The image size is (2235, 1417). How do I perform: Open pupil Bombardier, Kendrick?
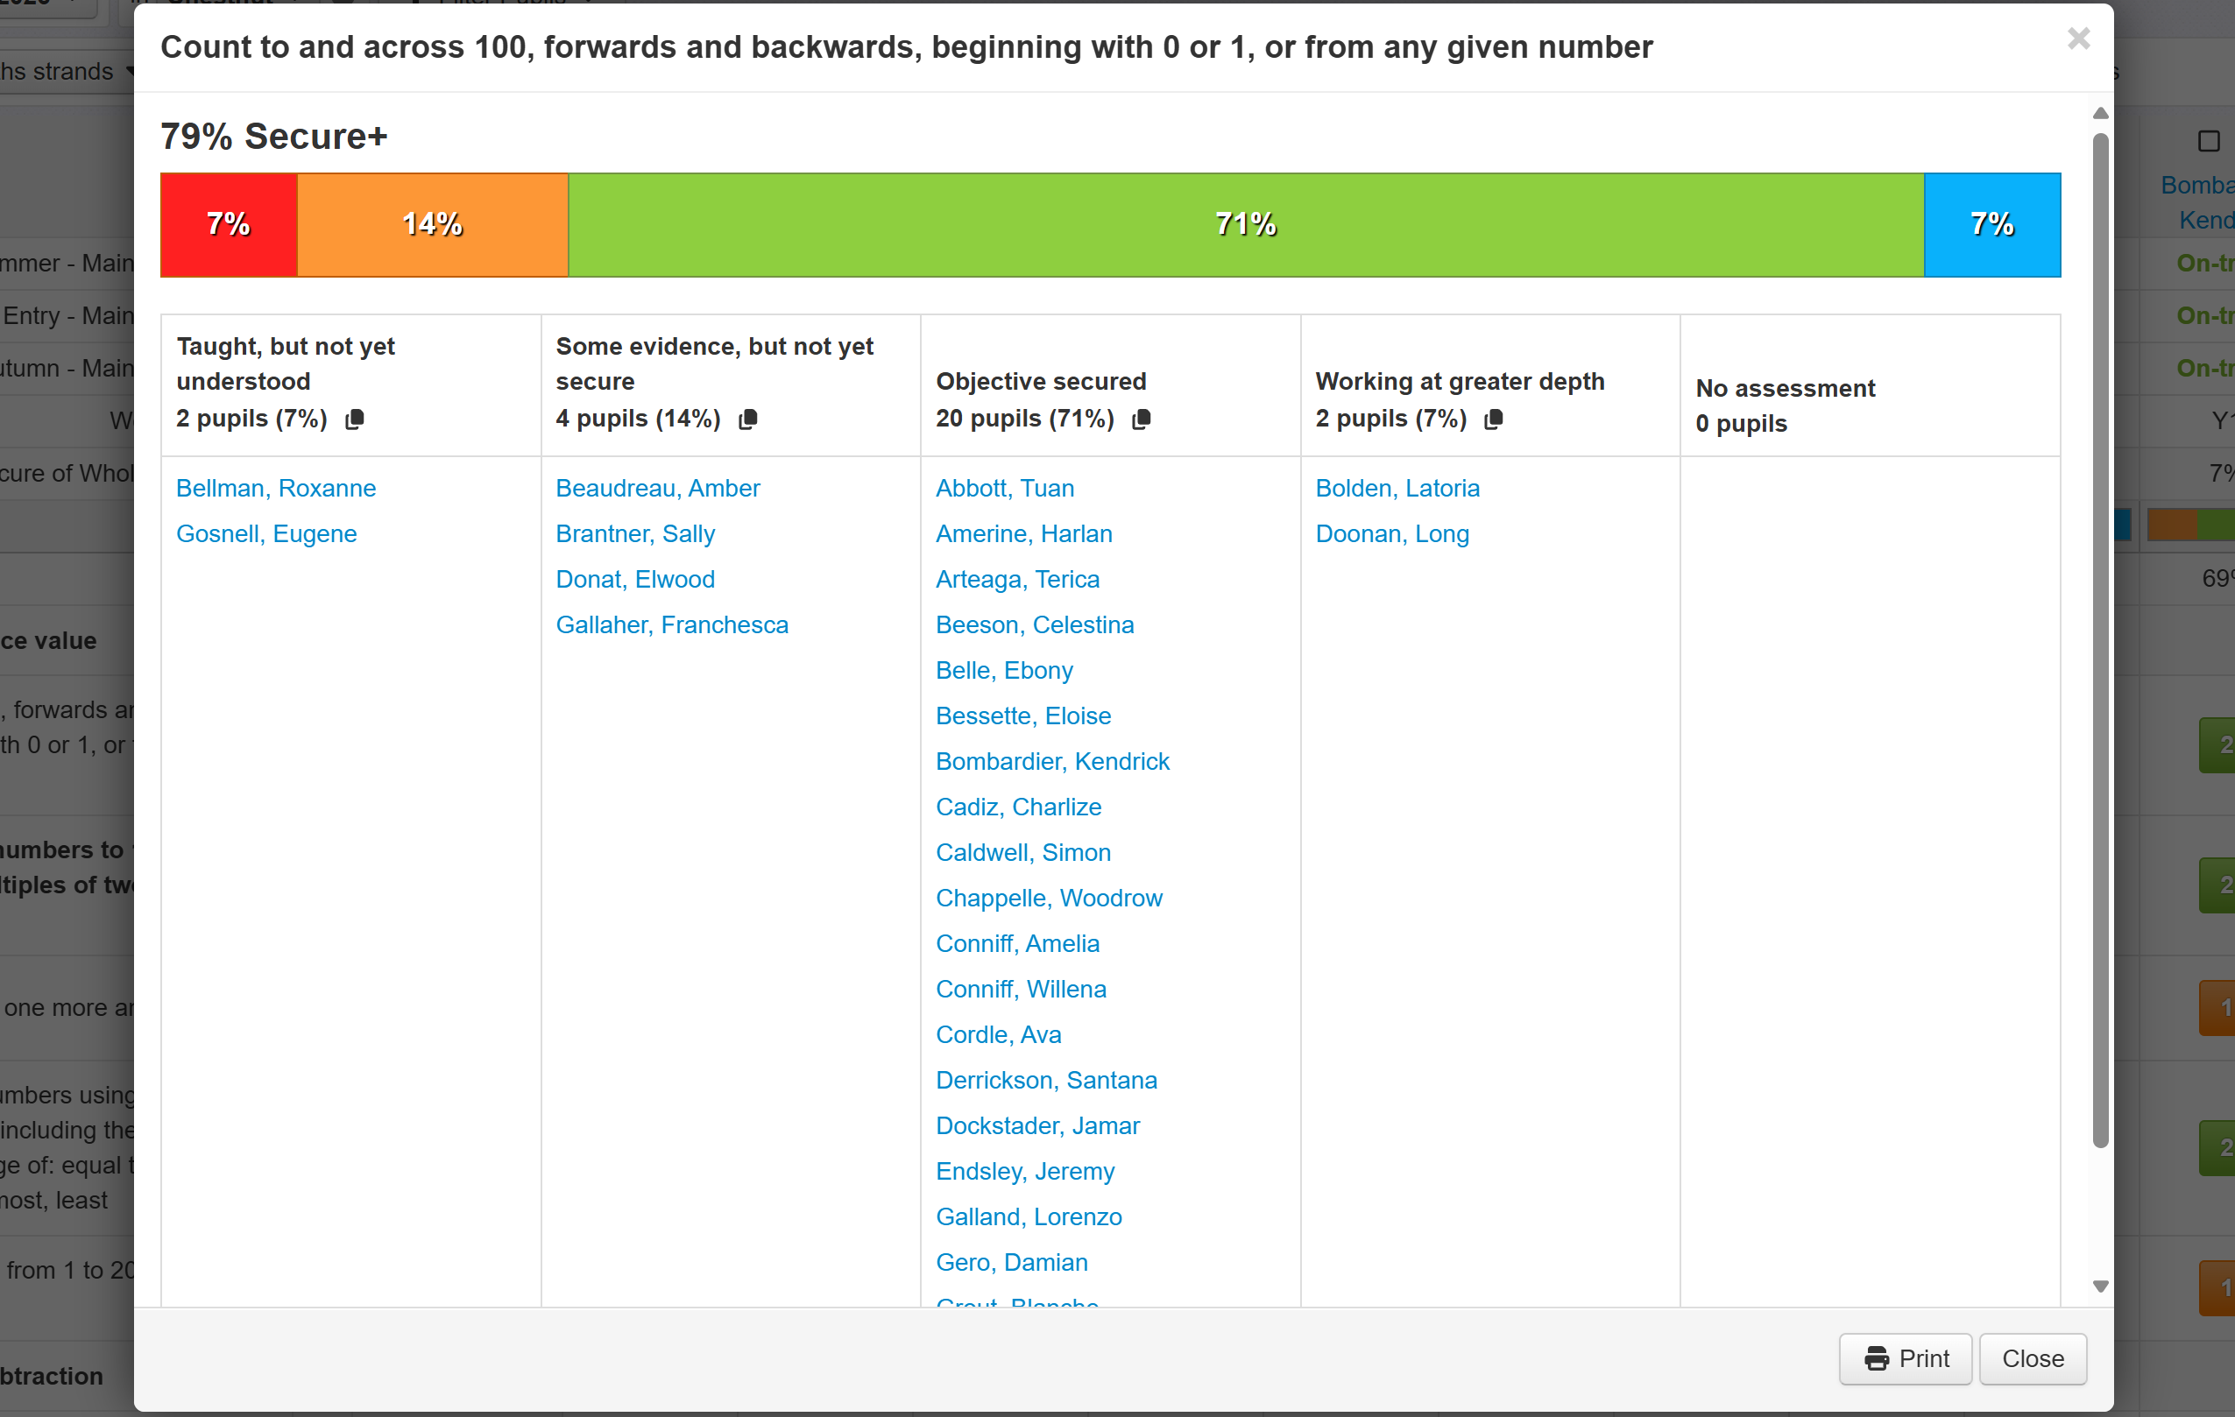[x=1051, y=761]
